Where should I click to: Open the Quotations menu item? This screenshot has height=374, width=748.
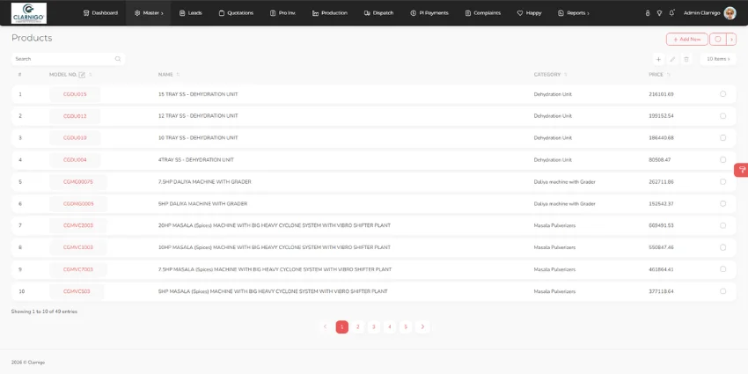236,13
